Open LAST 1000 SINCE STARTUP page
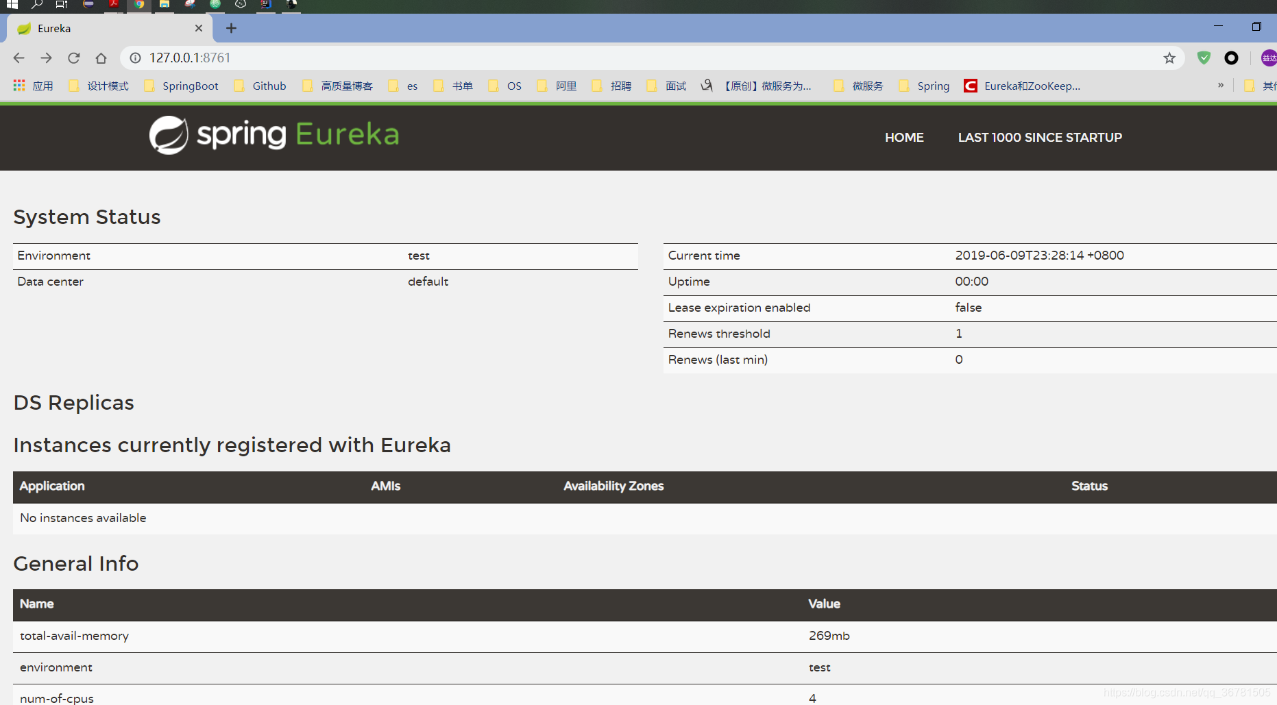This screenshot has width=1277, height=705. point(1040,138)
